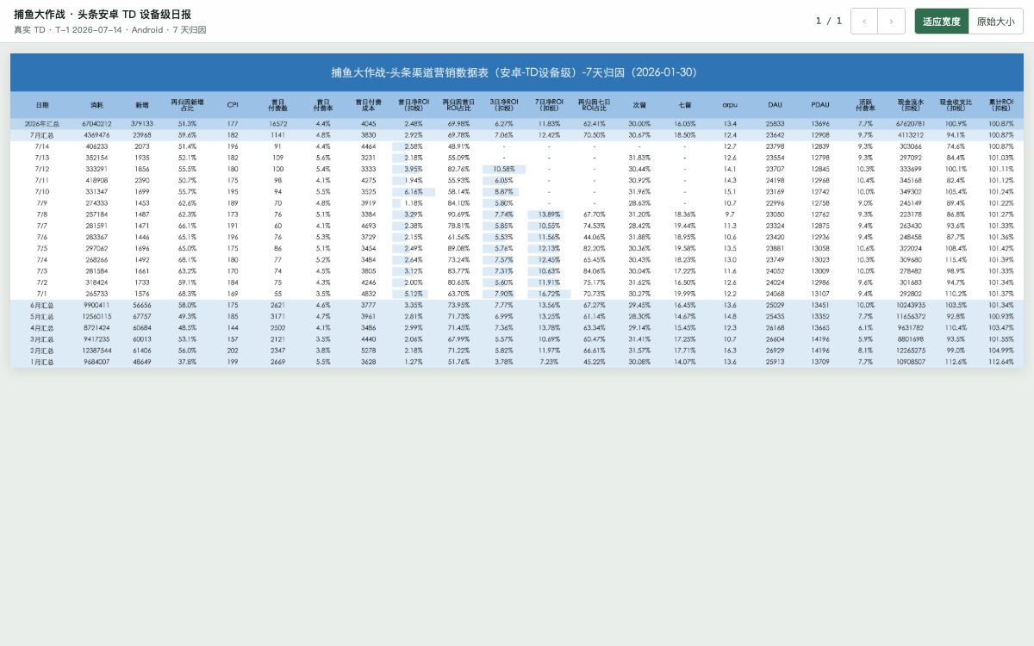1034x646 pixels.
Task: Click the 首日付费数 column header
Action: [277, 105]
